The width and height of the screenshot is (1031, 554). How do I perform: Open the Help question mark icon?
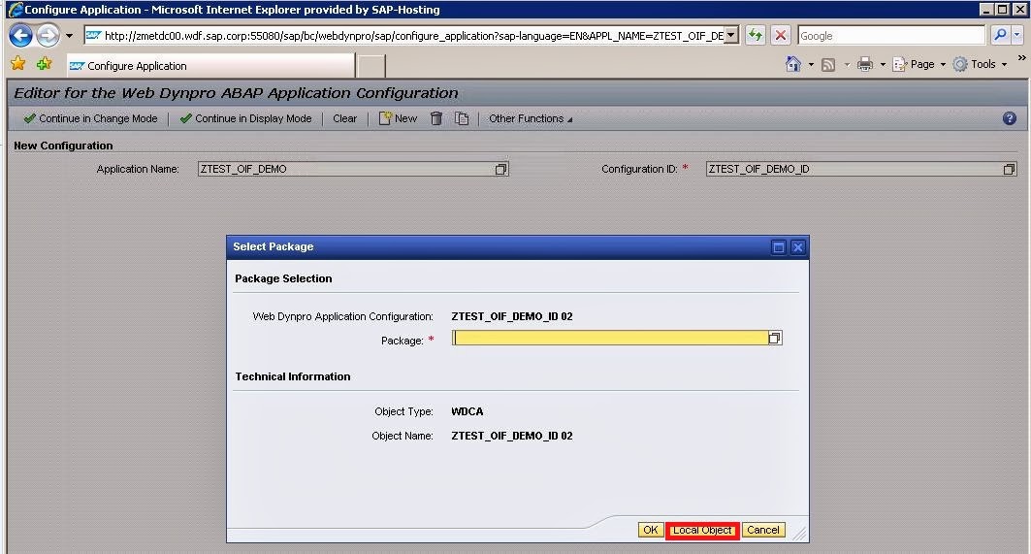tap(1009, 118)
